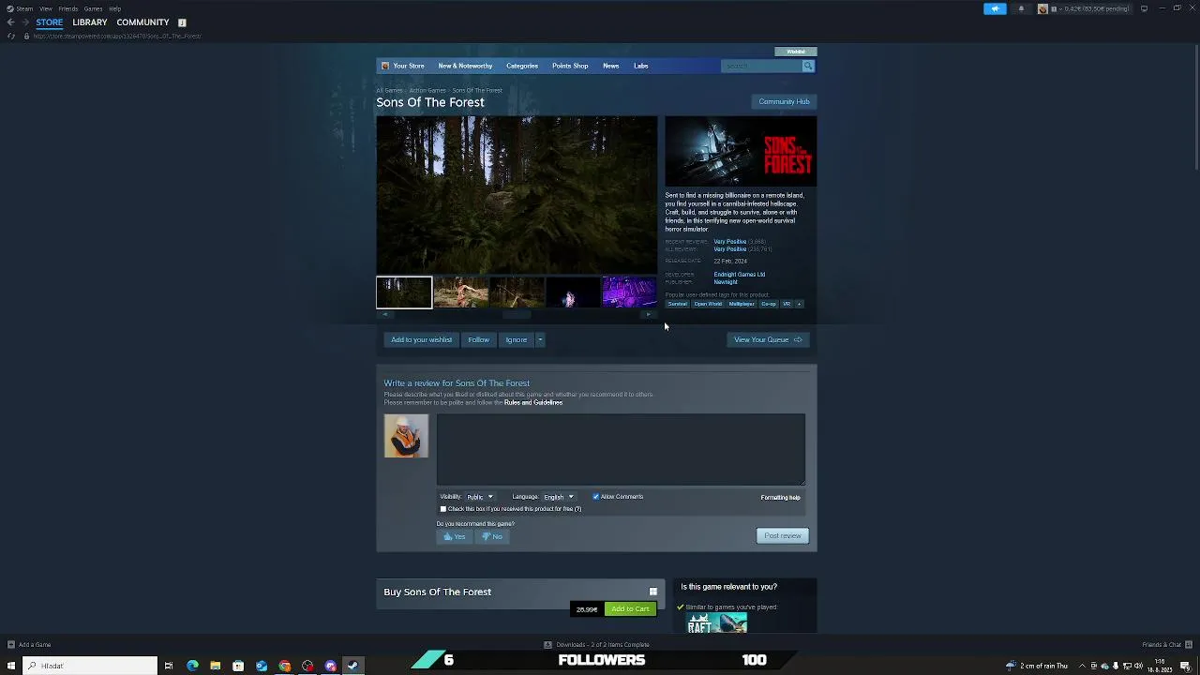Click the user page icon next to COMMUNITY
This screenshot has height=675, width=1200.
(x=182, y=22)
